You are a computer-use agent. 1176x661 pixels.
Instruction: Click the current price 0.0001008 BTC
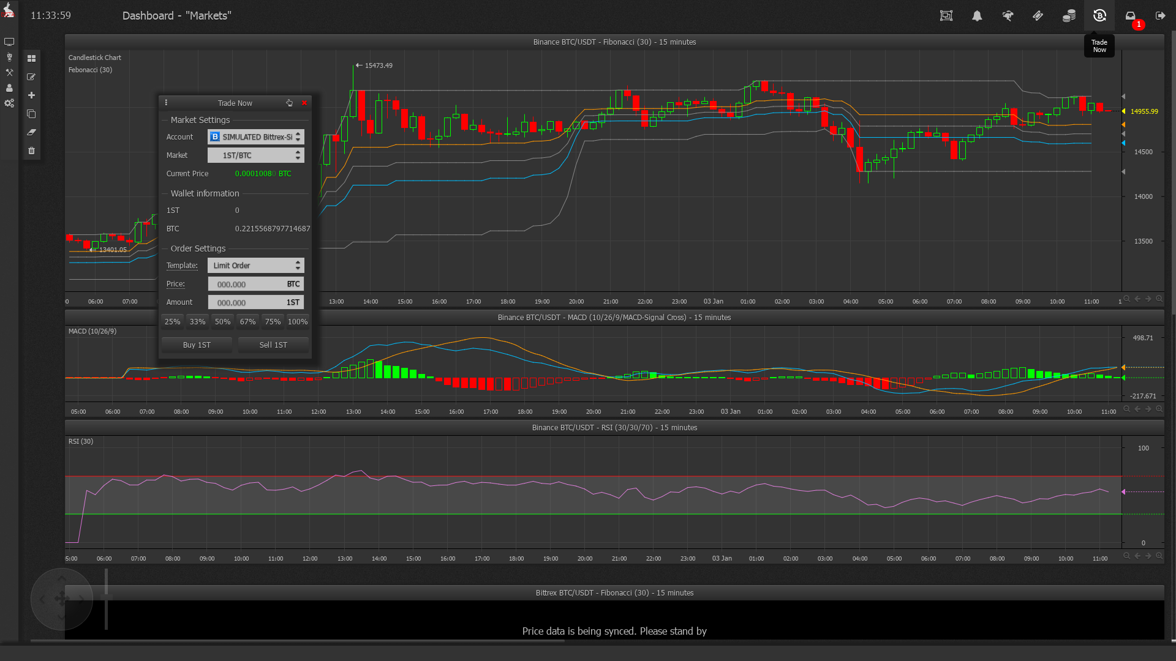click(x=263, y=174)
